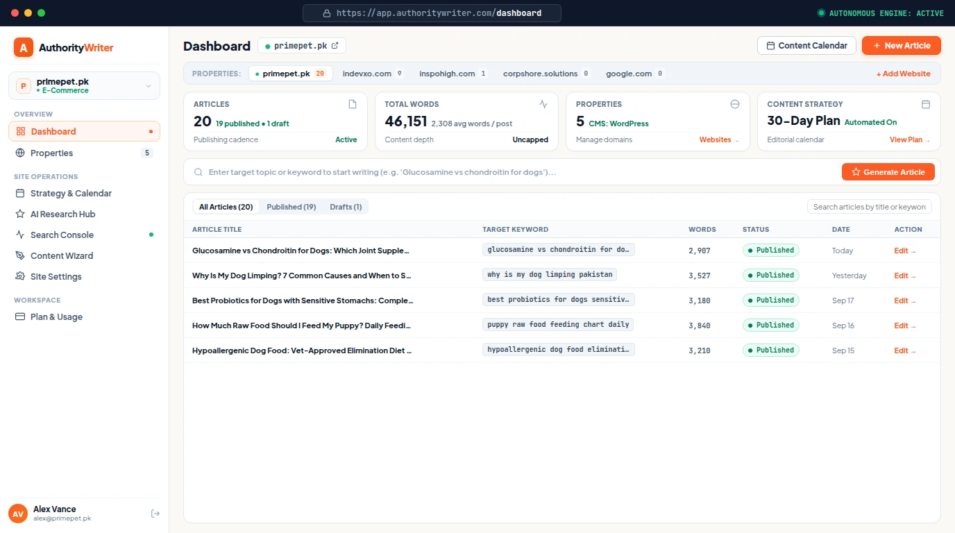Open the primepet.pk site switcher dropdown
Screen dimensions: 955x533
click(x=84, y=86)
